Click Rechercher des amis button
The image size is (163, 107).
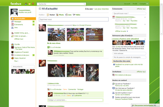click(x=122, y=61)
